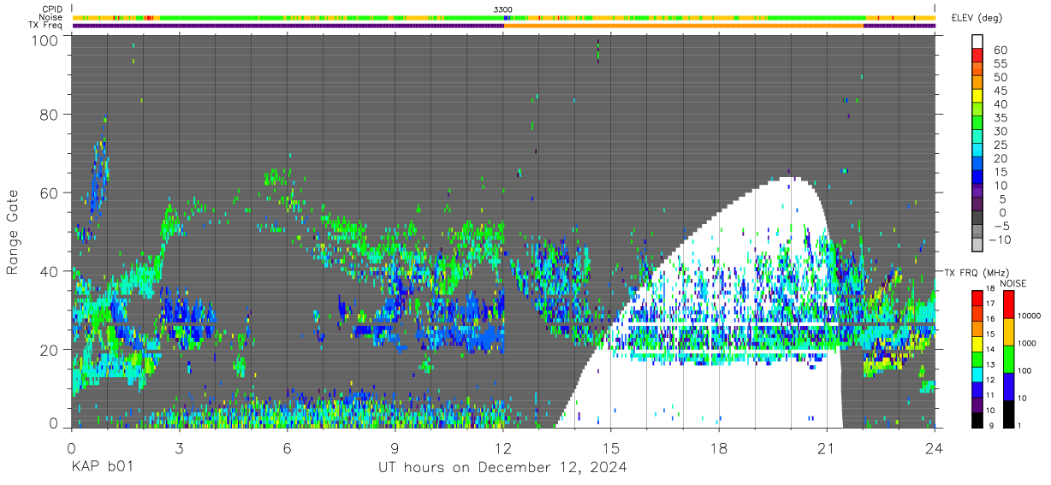1051x485 pixels.
Task: Click the 3 tick label on the UT hours axis
Action: point(179,447)
